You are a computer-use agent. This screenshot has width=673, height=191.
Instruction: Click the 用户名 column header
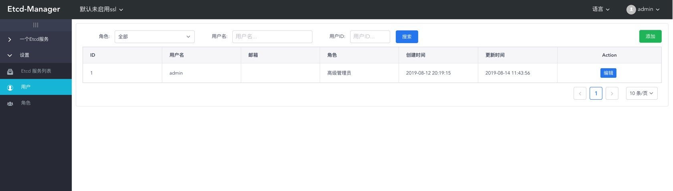click(x=201, y=55)
